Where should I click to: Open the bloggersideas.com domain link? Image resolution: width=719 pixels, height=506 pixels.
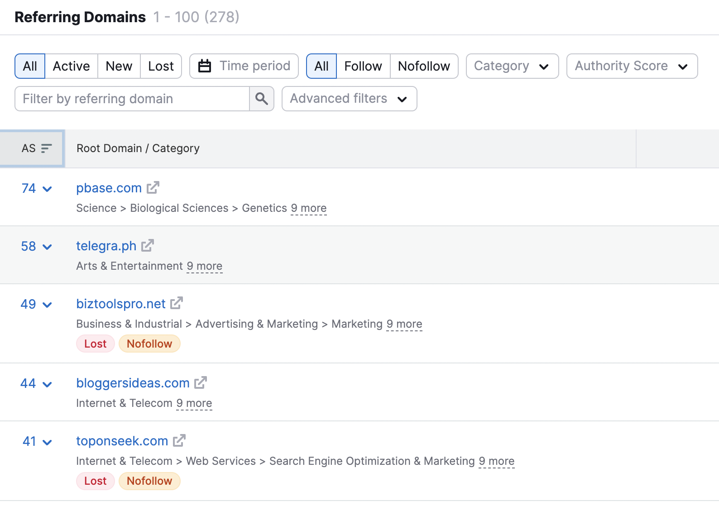click(x=133, y=383)
